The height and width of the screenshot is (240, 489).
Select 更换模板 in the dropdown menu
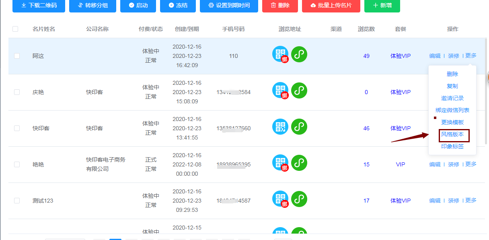(452, 122)
